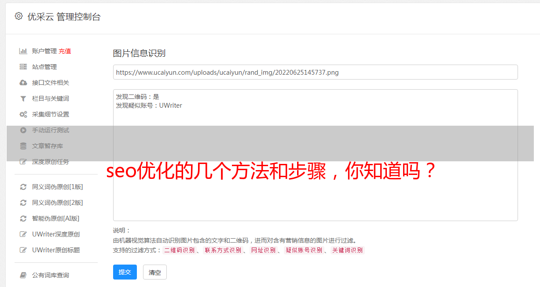Click the 优采云 管理控制台 title
The height and width of the screenshot is (287, 540).
tap(64, 17)
